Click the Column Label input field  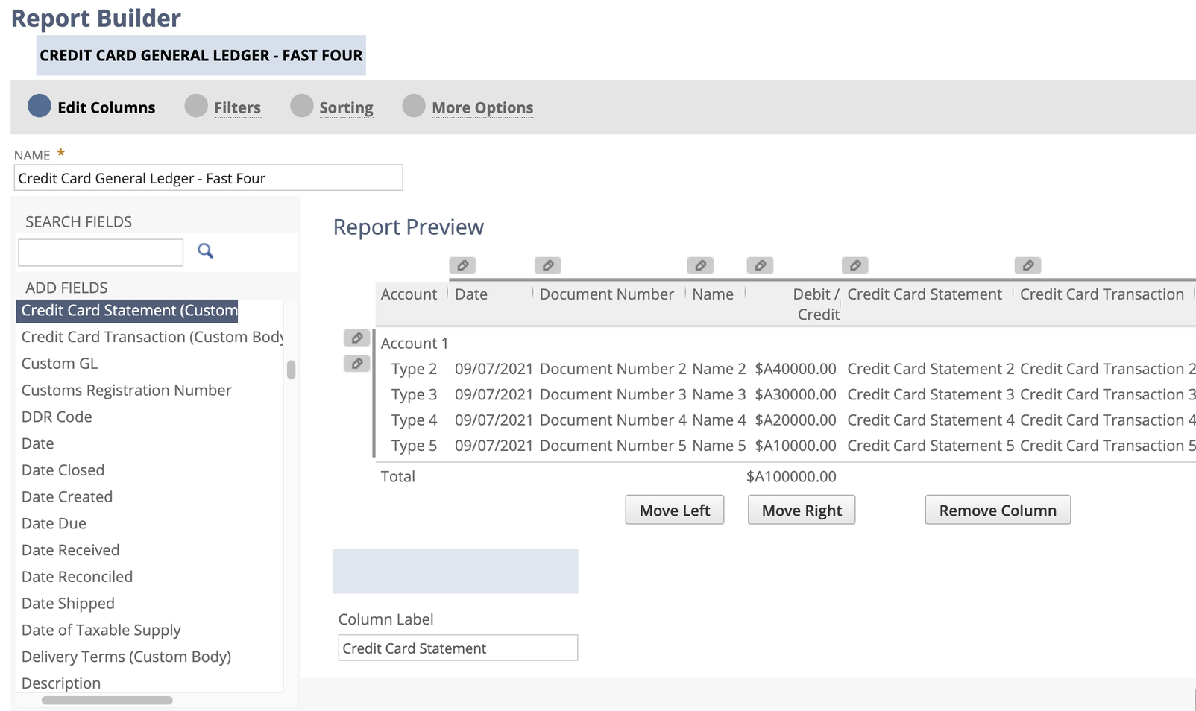[458, 648]
